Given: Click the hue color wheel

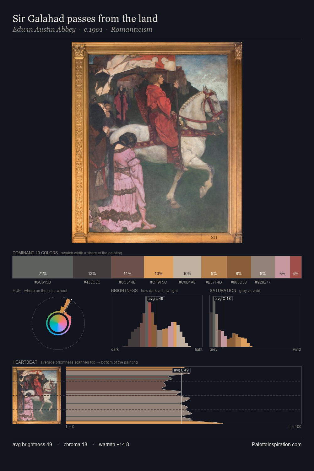Looking at the screenshot, I should 58,323.
